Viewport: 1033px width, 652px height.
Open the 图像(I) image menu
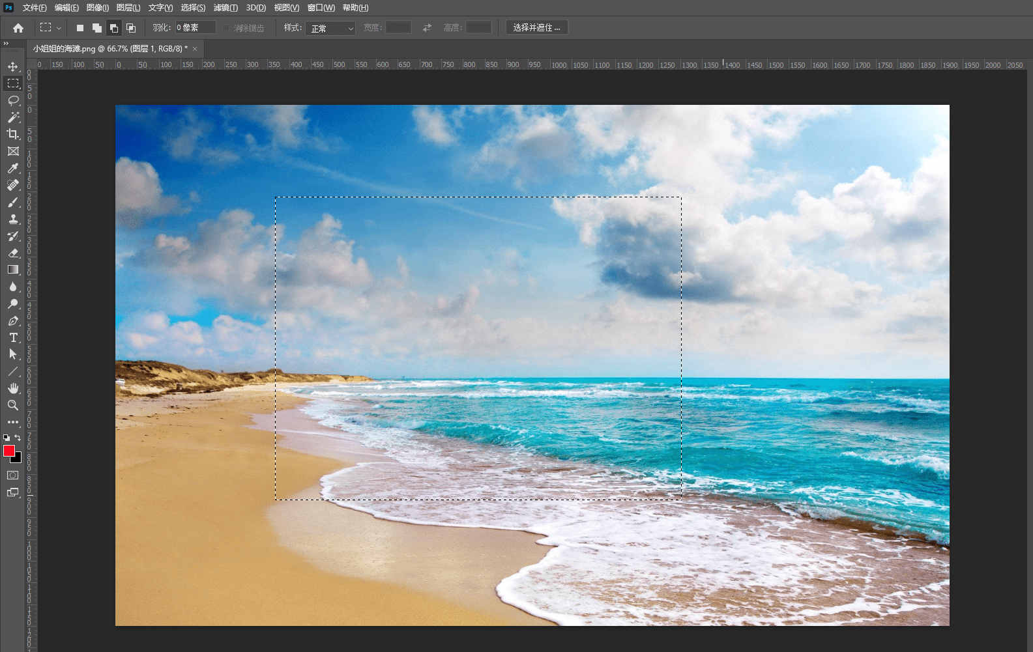[98, 8]
